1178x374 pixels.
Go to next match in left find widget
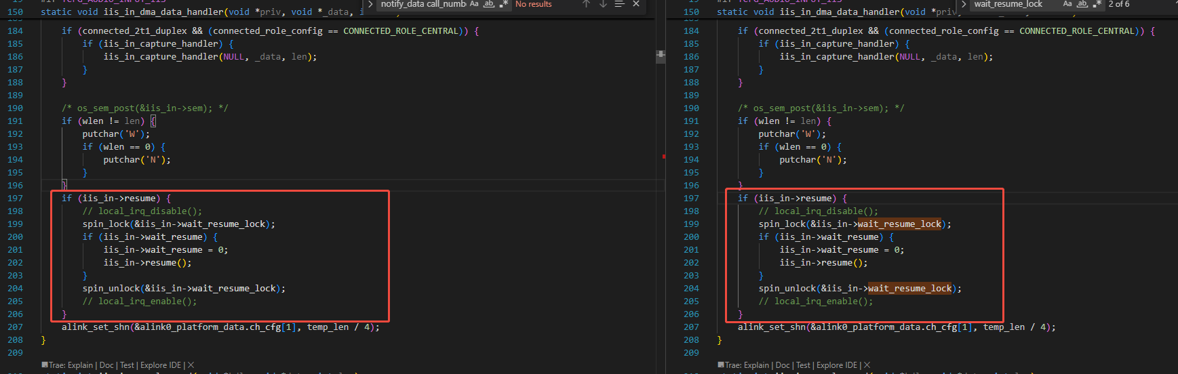(x=603, y=4)
